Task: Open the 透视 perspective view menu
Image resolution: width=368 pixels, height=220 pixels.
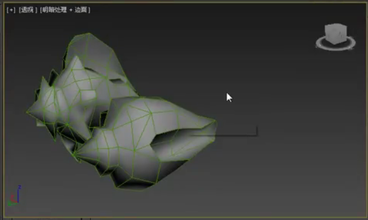Action: coord(28,10)
